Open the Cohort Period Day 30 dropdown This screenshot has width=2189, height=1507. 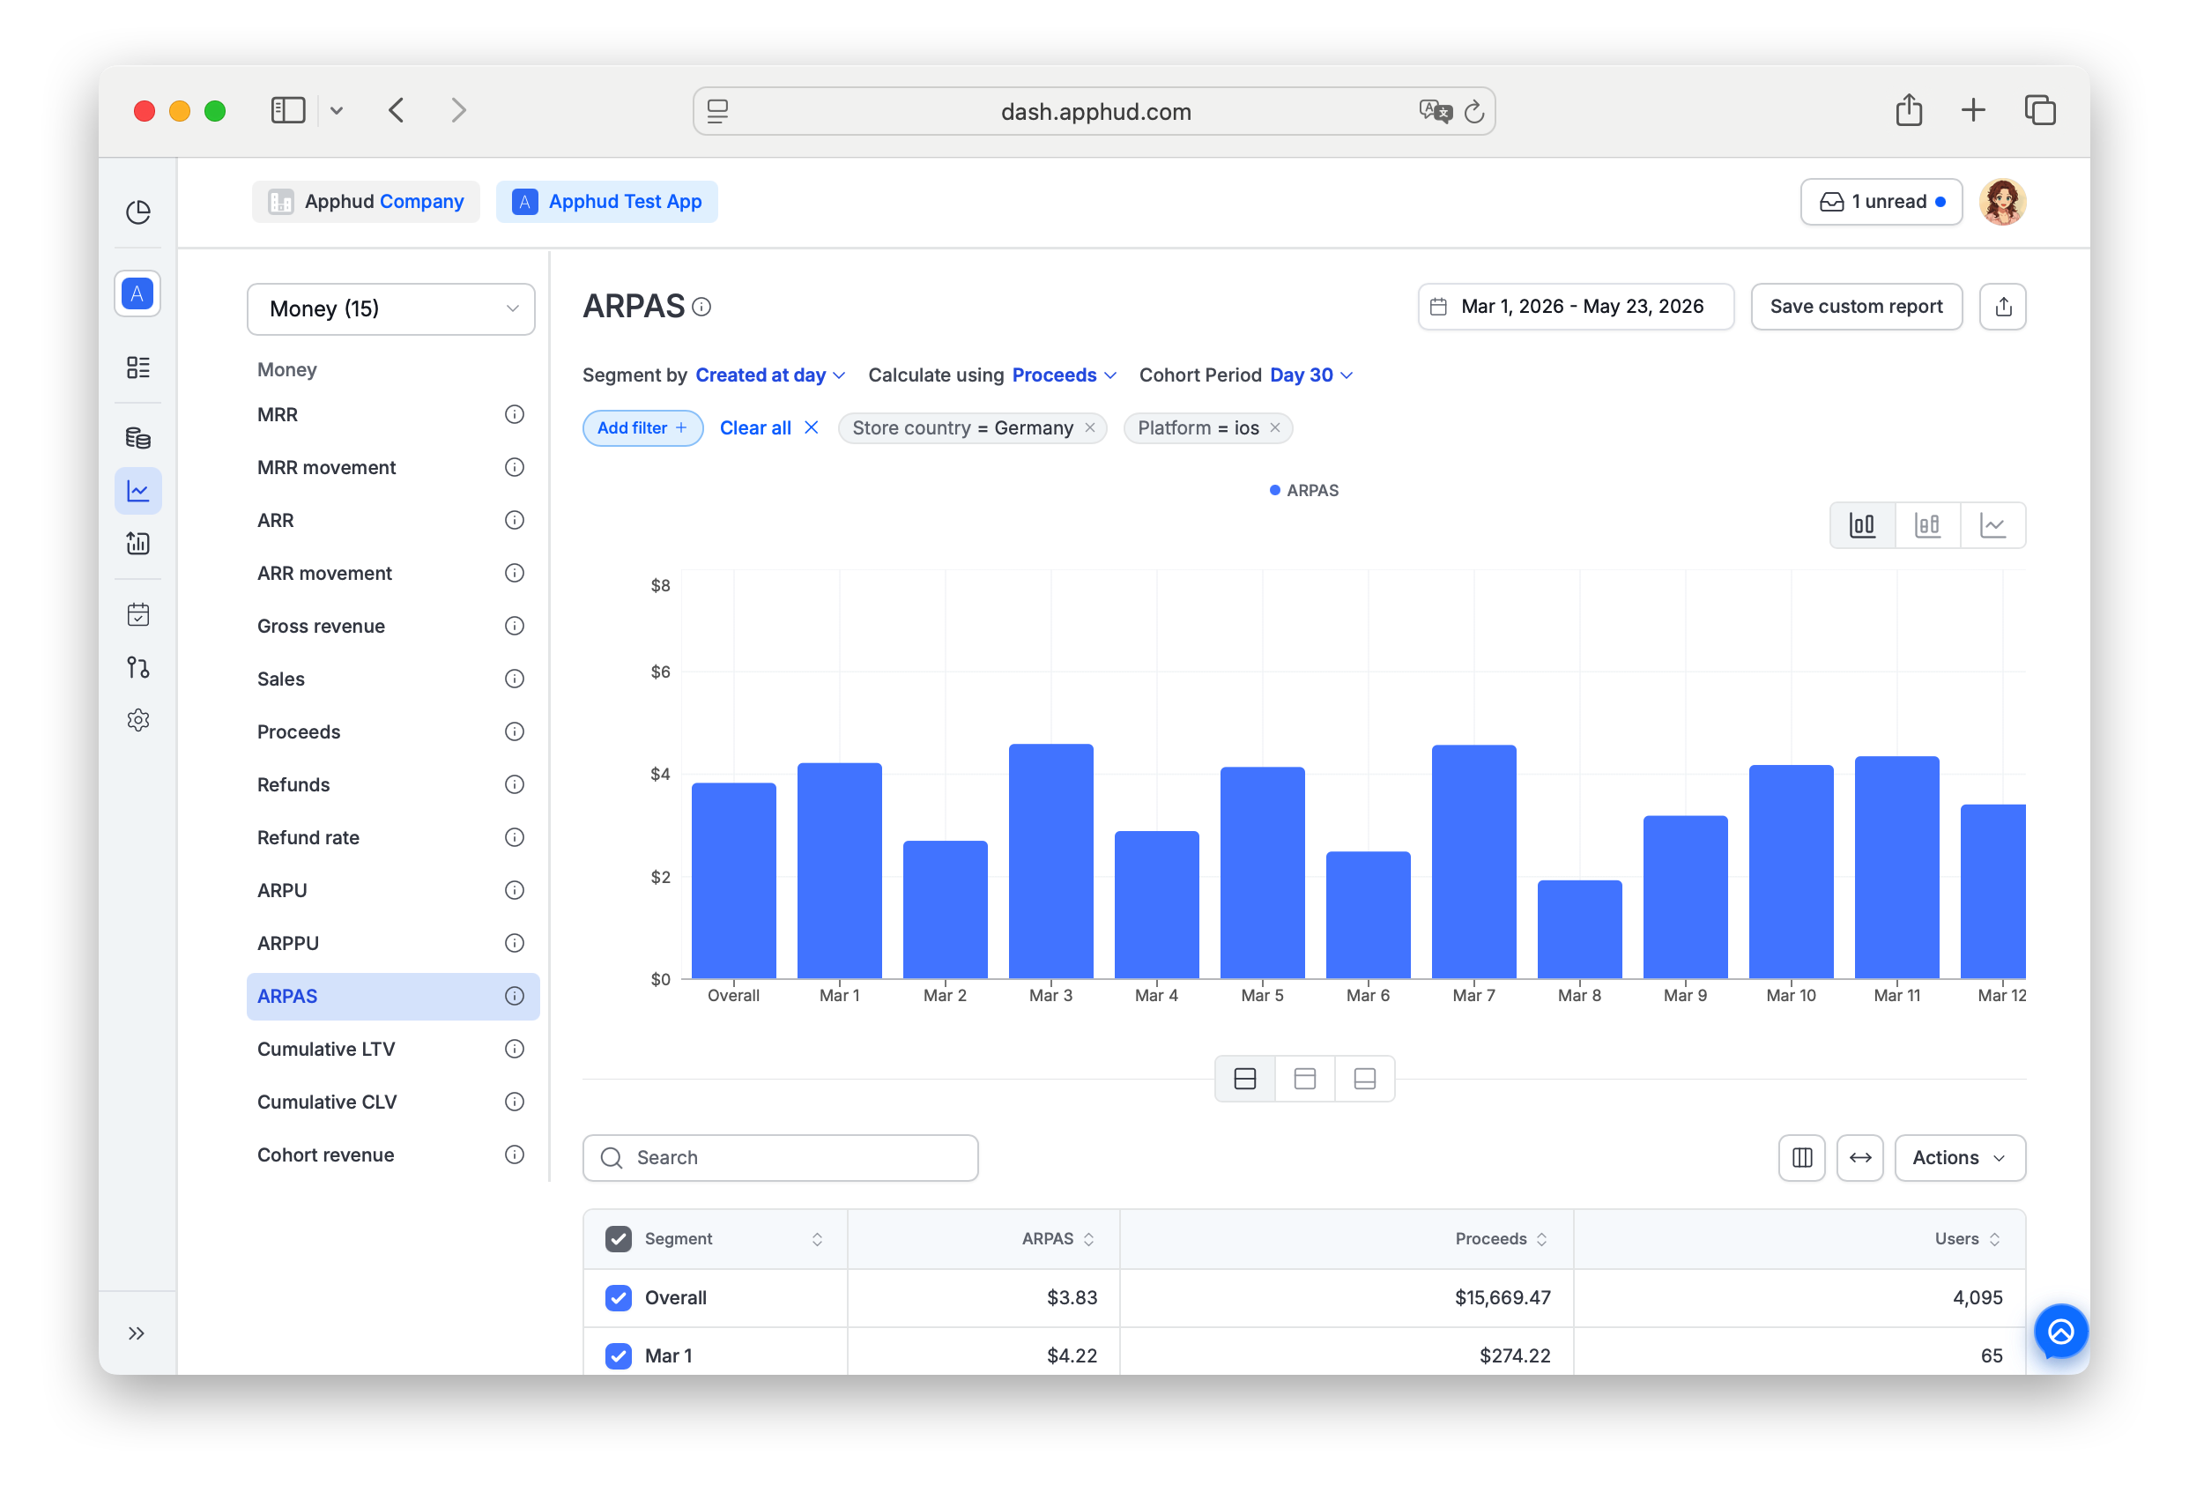click(x=1311, y=375)
